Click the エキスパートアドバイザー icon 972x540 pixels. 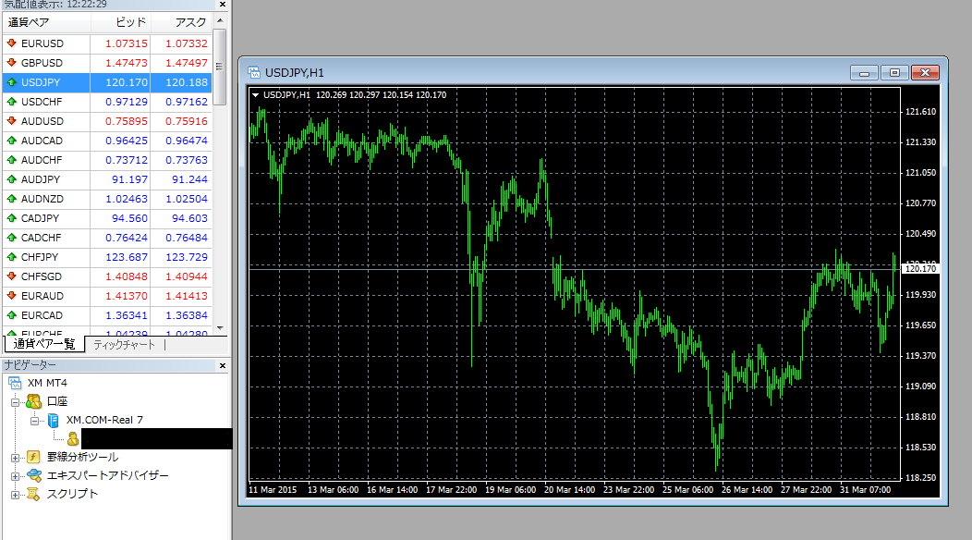coord(33,475)
